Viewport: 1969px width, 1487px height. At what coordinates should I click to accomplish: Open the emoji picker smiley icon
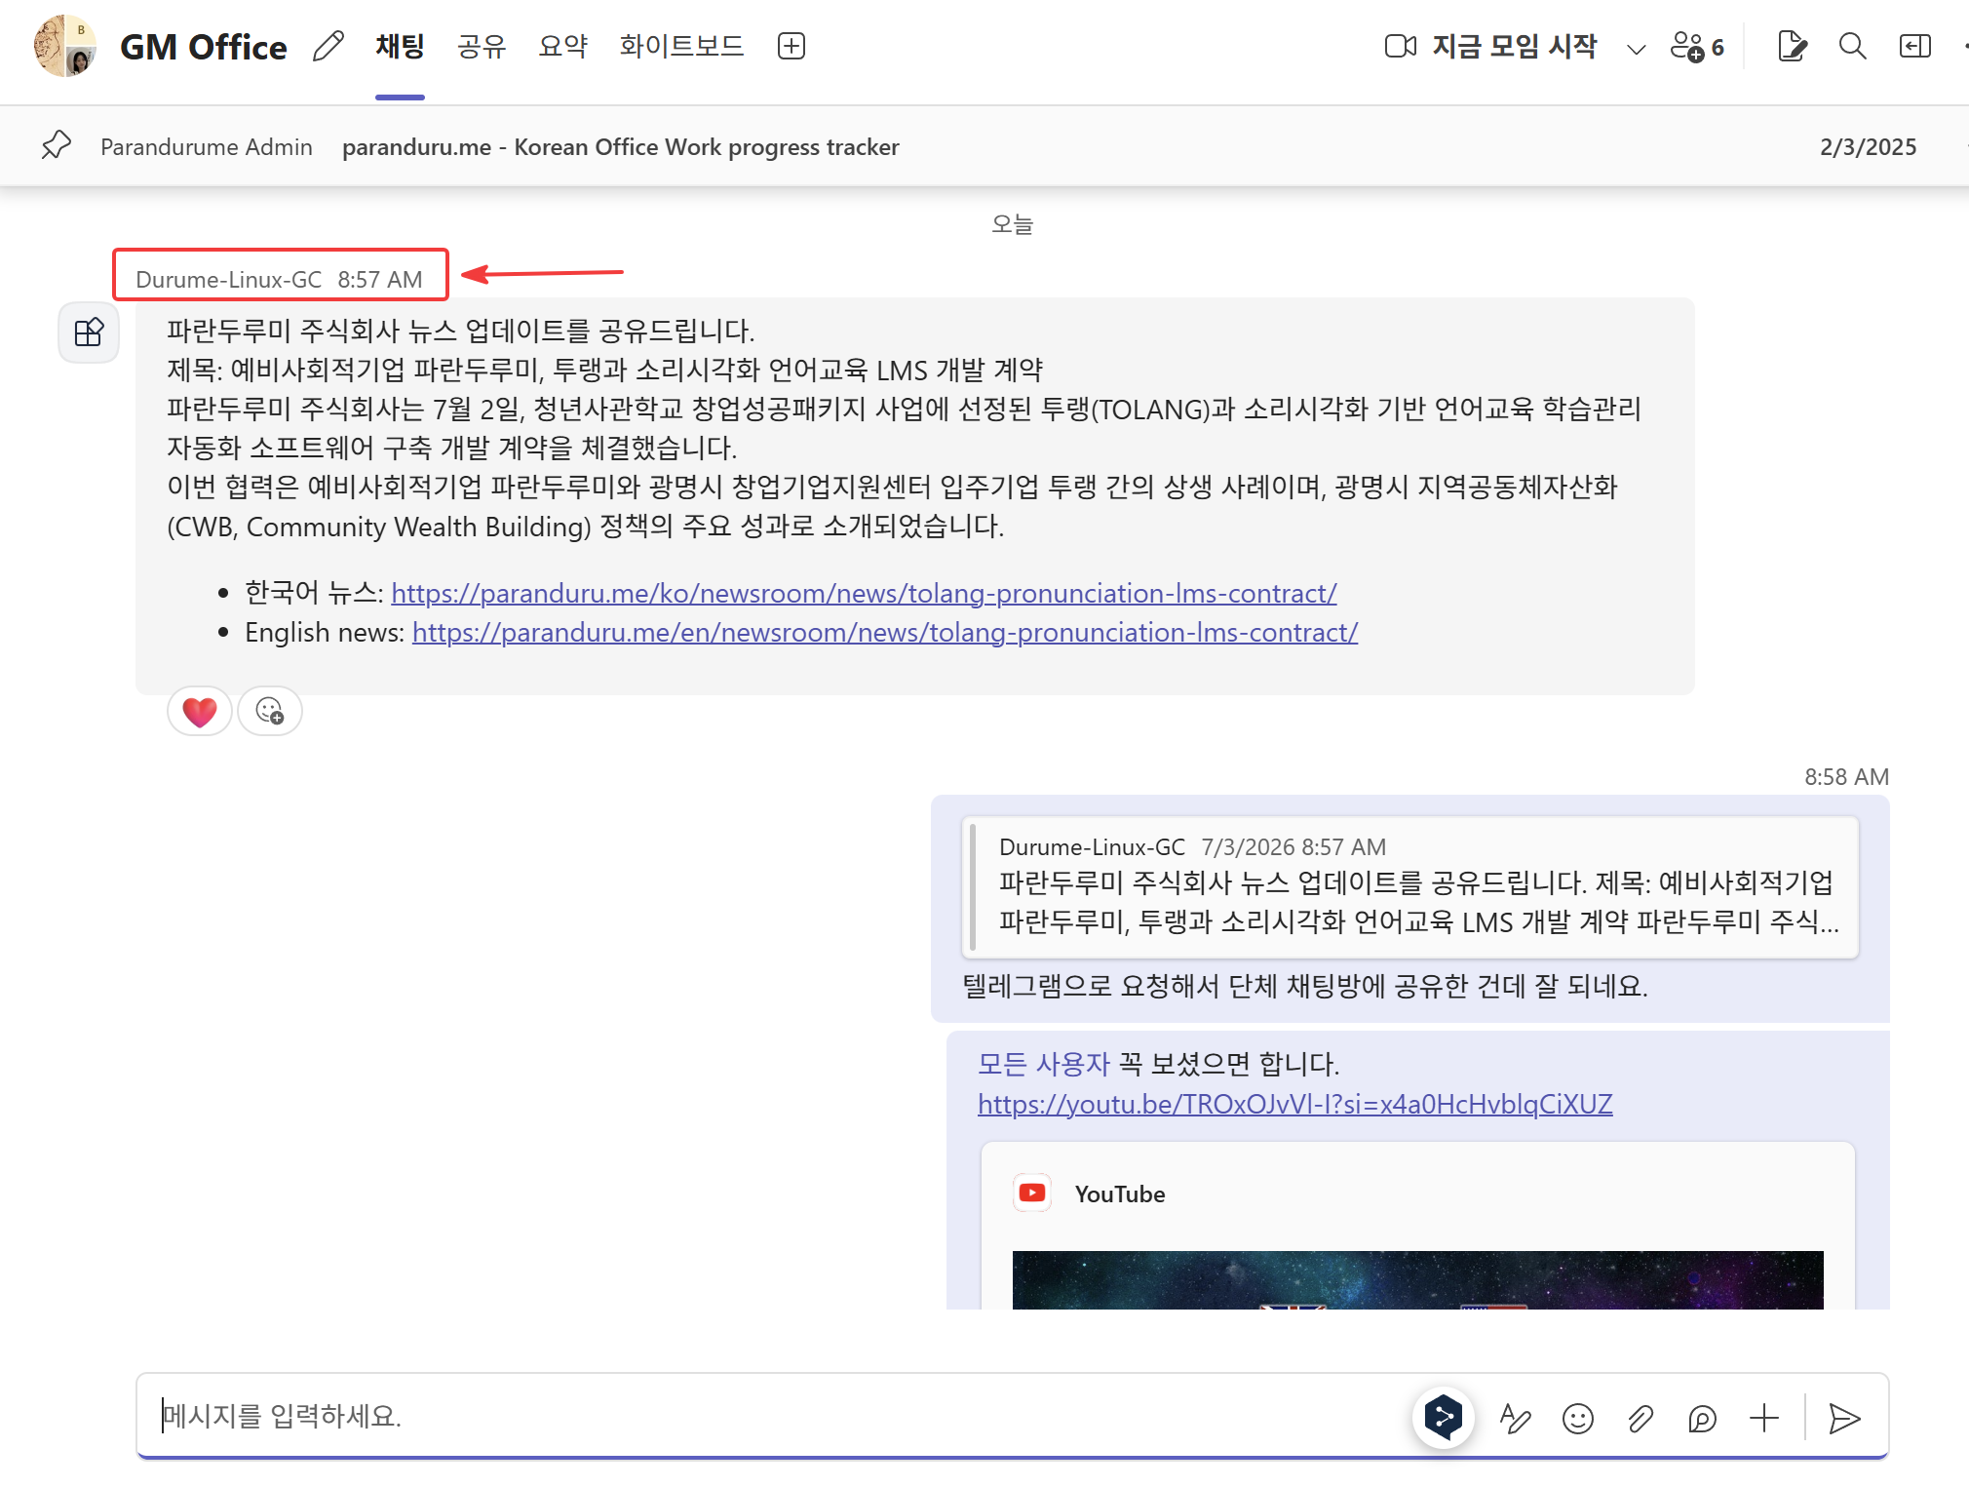click(x=1577, y=1418)
